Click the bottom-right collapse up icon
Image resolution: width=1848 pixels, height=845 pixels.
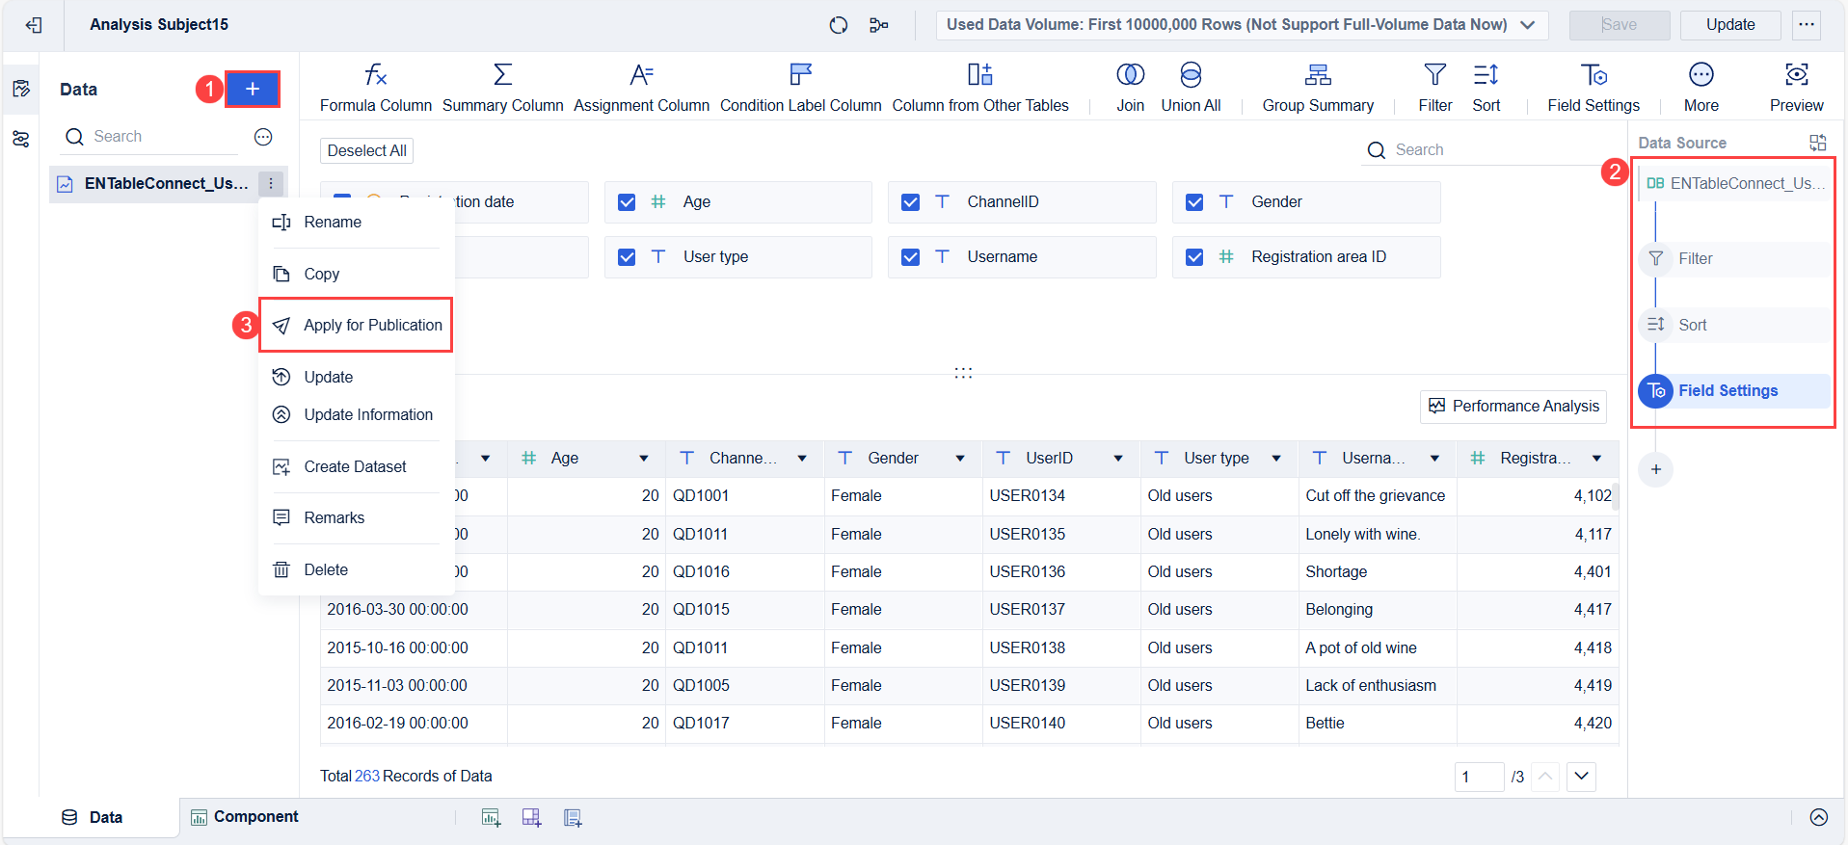pos(1819,817)
